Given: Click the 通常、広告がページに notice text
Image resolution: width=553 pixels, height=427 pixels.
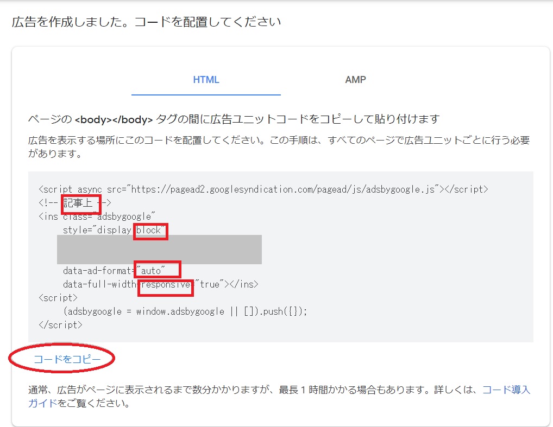Looking at the screenshot, I should (279, 397).
